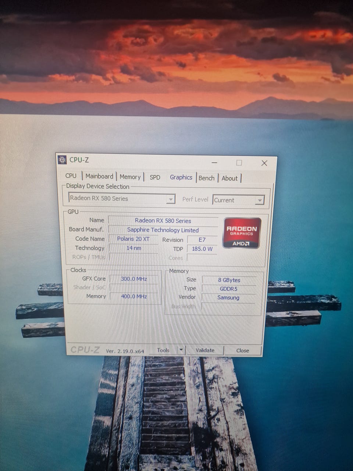The width and height of the screenshot is (353, 471).
Task: Switch to the CPU tab
Action: [71, 176]
